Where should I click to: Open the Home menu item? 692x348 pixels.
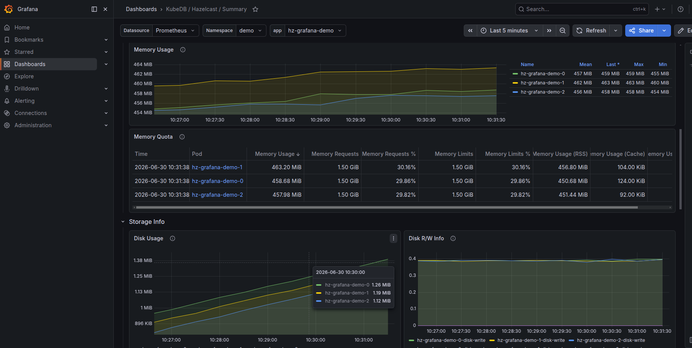pyautogui.click(x=22, y=28)
